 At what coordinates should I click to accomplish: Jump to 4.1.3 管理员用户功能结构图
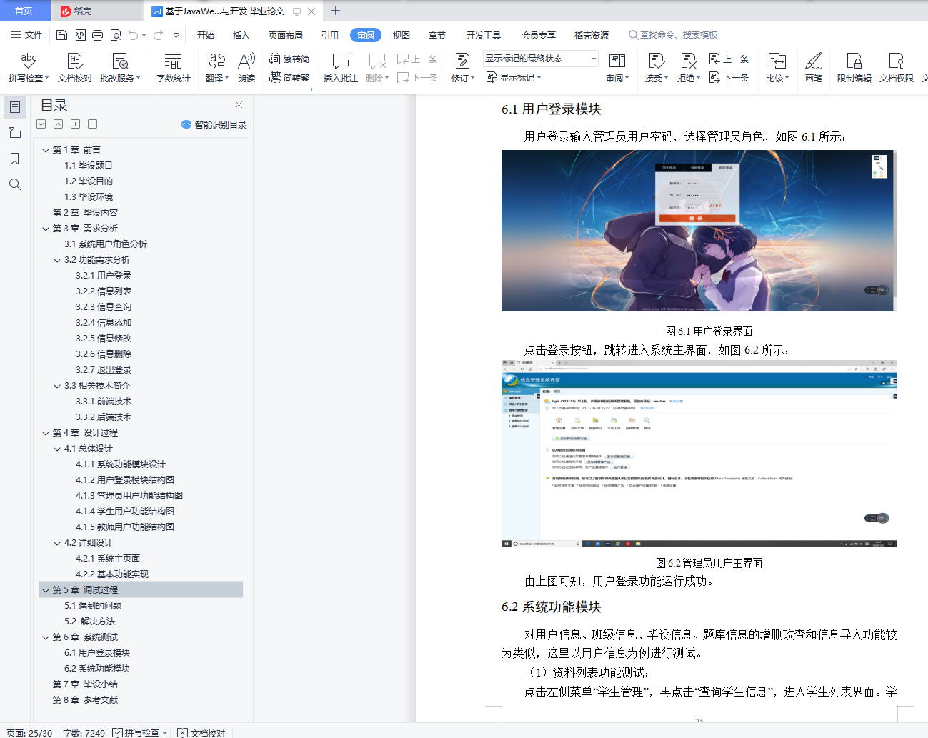[129, 496]
